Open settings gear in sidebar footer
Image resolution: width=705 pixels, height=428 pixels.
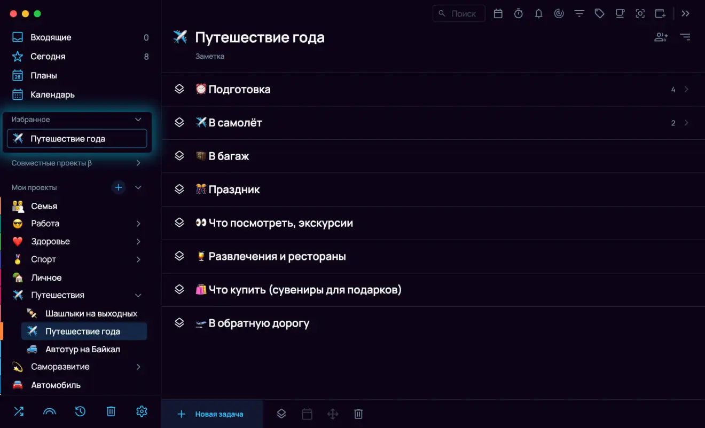(x=142, y=411)
